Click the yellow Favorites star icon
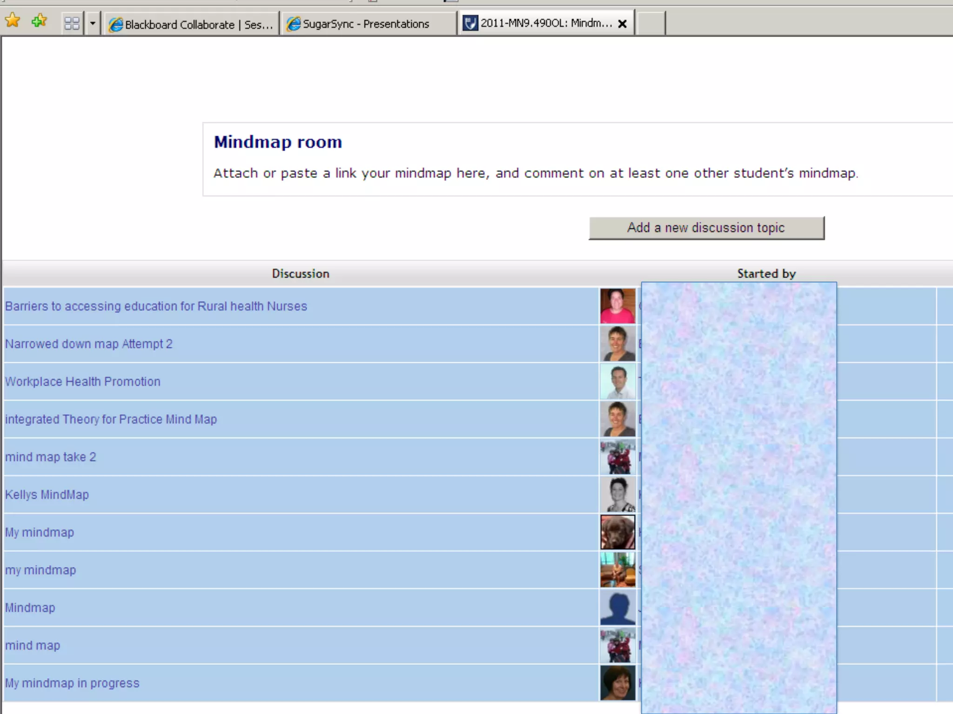This screenshot has height=714, width=953. (x=13, y=21)
